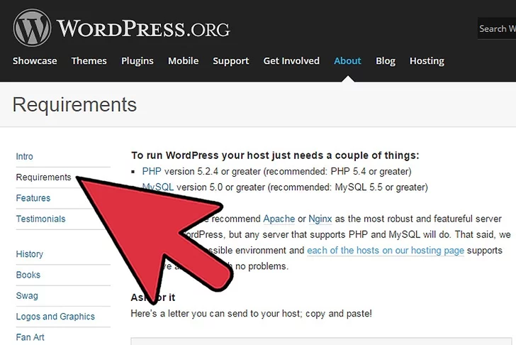Open the Plugins page
This screenshot has width=516, height=345.
137,61
